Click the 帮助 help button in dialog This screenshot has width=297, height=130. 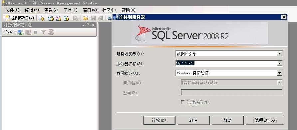tap(227, 120)
